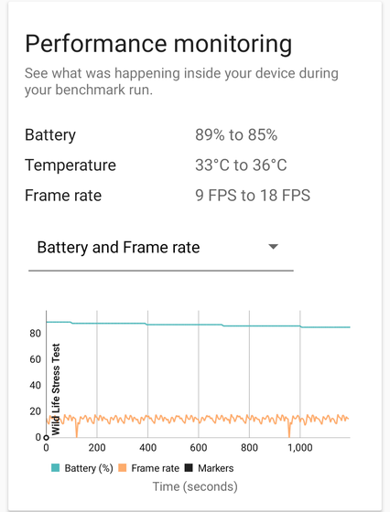Click the Markers legend label
The width and height of the screenshot is (390, 512).
pyautogui.click(x=216, y=468)
